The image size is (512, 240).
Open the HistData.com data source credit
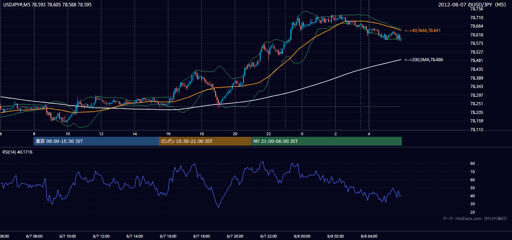coord(475,218)
